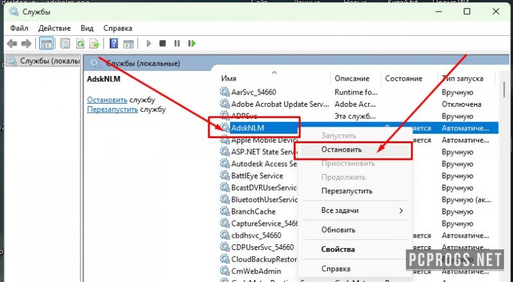This screenshot has height=282, width=513.
Task: Click the Services app icon in title bar
Action: point(14,12)
